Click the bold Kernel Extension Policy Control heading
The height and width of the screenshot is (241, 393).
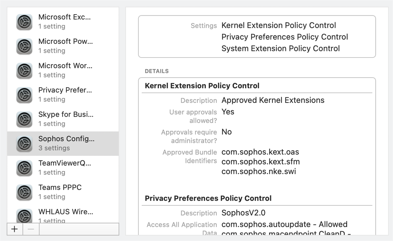(202, 86)
